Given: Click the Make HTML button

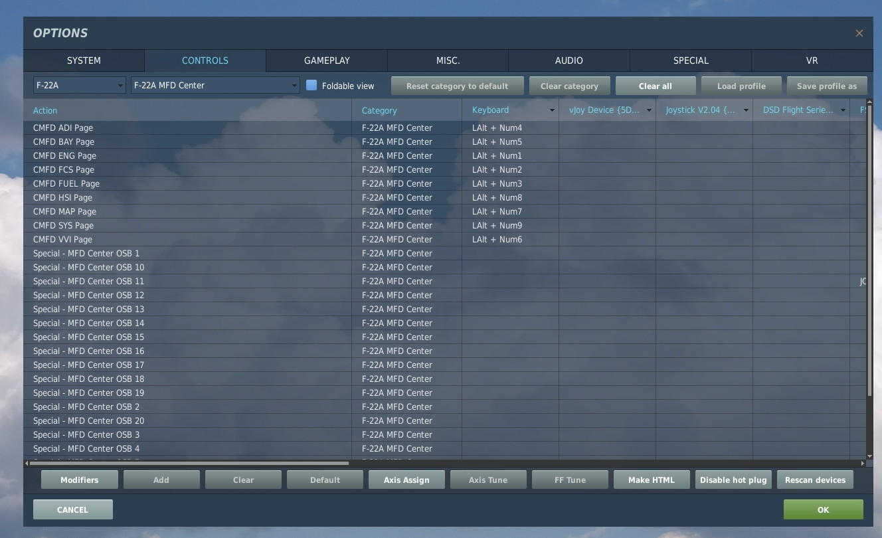Looking at the screenshot, I should pyautogui.click(x=652, y=480).
